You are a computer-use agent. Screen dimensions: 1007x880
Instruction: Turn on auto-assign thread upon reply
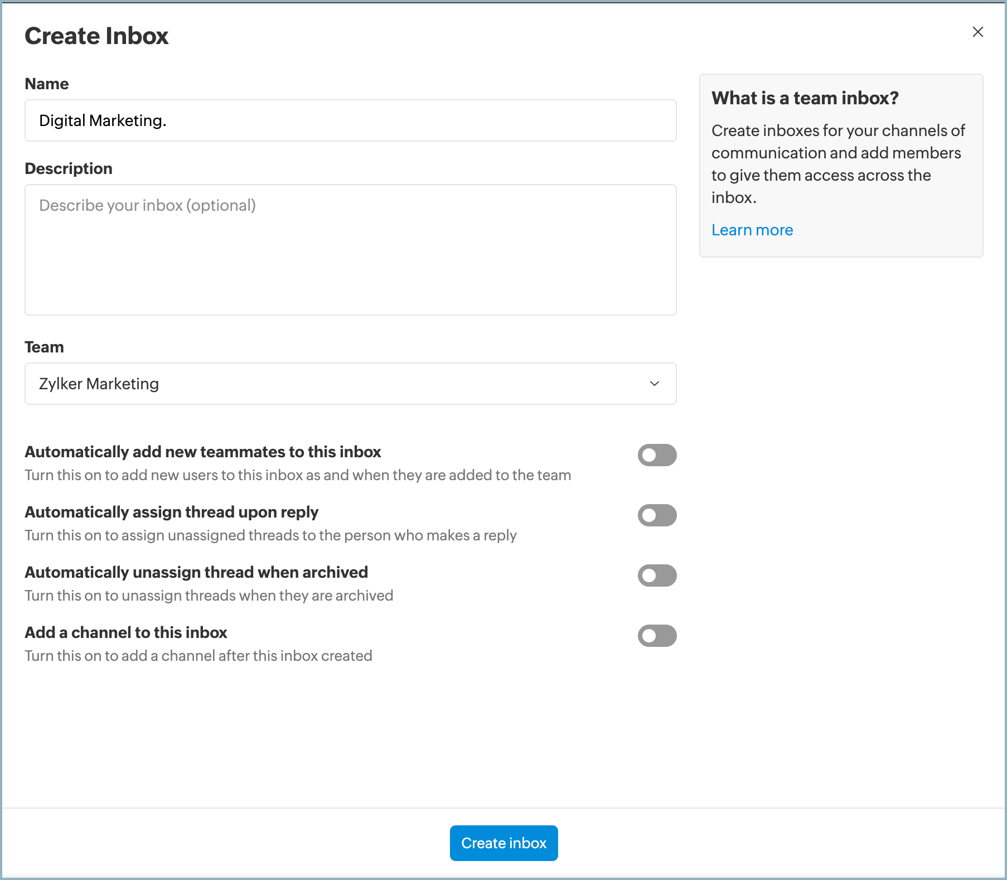pos(657,515)
